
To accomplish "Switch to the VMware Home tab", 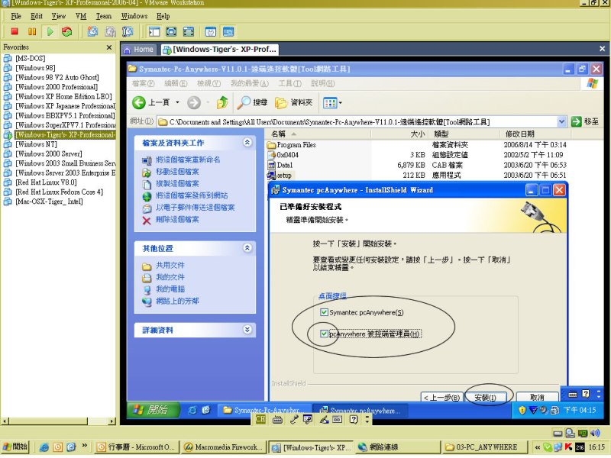I will (139, 50).
